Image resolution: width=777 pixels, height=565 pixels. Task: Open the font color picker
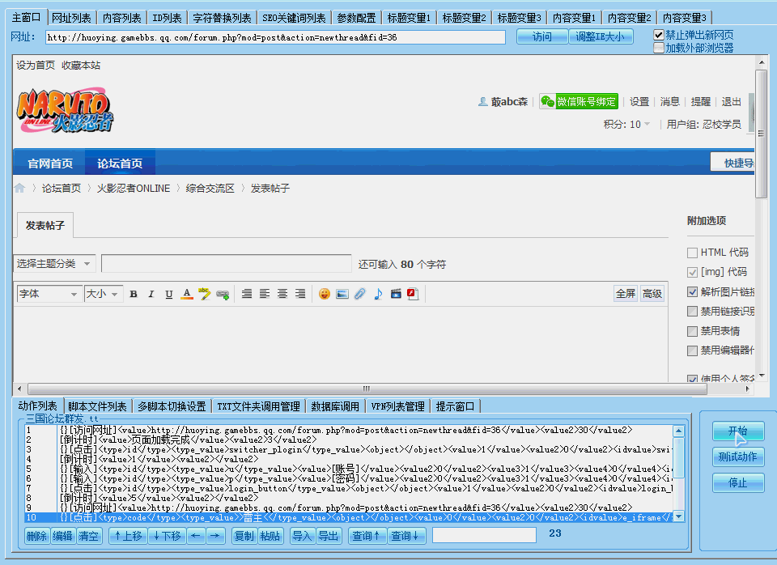tap(187, 294)
